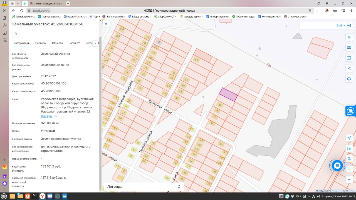Open the Публичная кадастровая bookmark
Viewport: 356px width, 200px height.
(x=243, y=17)
